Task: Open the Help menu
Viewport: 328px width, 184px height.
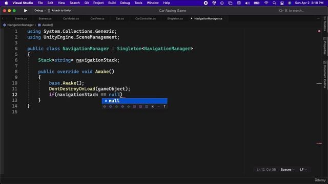Action: point(167,3)
